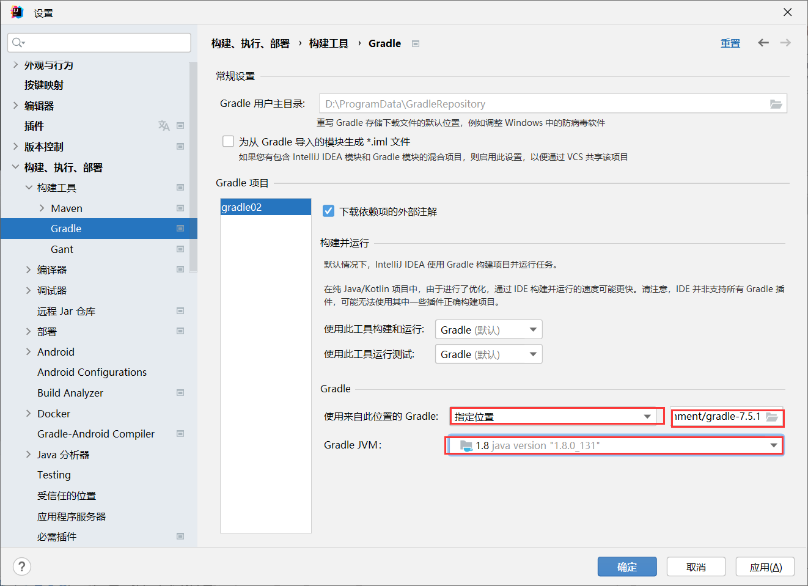Expand the 版本控制 tree node
This screenshot has height=586, width=808.
15,146
